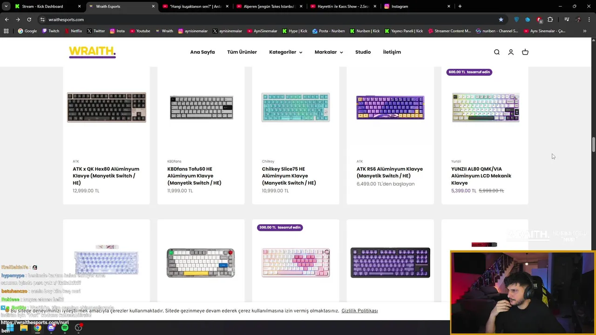This screenshot has width=596, height=335.
Task: Open the Hype | Kick bookmark
Action: [295, 31]
